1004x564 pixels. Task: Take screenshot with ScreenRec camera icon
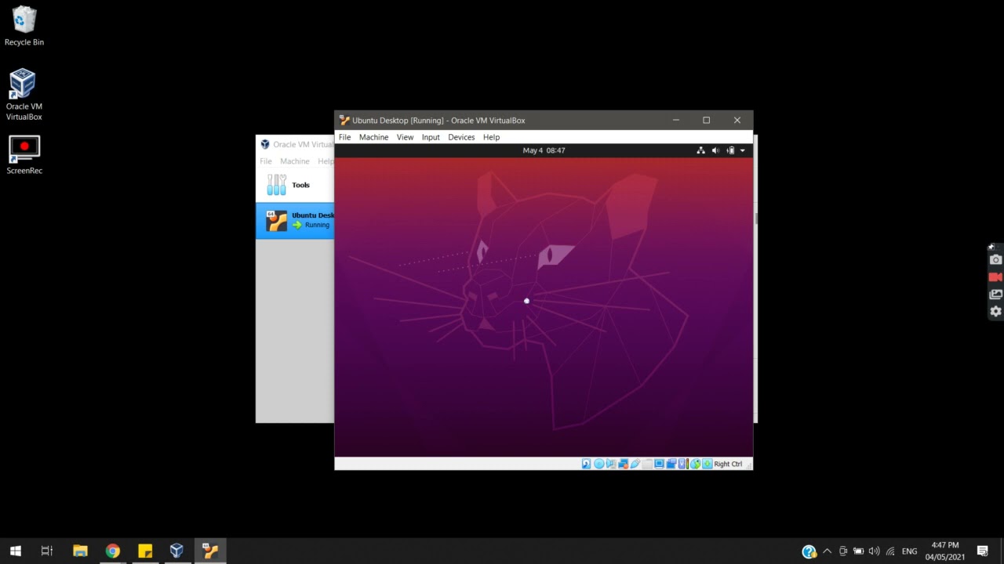(x=995, y=260)
